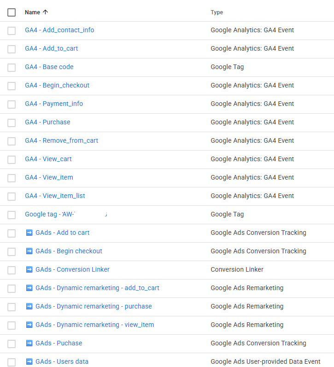
Task: Open the GA4 - Payment_info tag
Action: click(54, 104)
